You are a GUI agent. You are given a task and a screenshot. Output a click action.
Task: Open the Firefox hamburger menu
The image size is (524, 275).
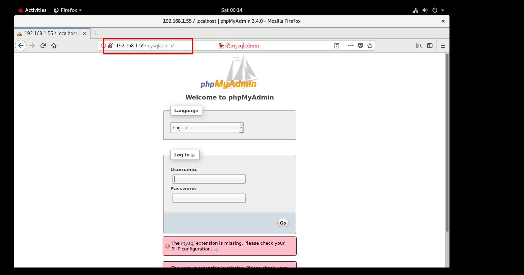click(x=443, y=46)
